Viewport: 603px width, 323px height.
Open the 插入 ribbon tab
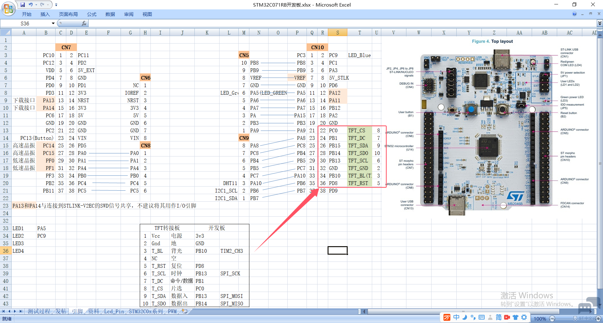click(x=45, y=14)
